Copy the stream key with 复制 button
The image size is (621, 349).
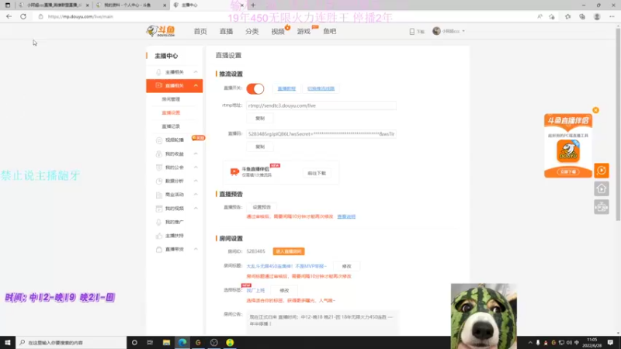260,147
